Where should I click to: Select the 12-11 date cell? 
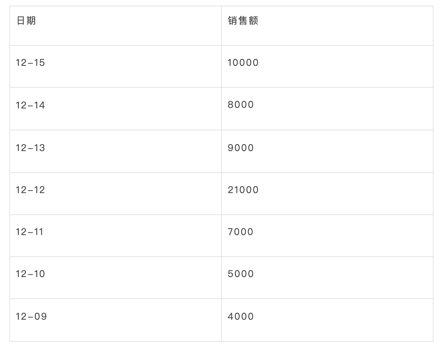116,236
